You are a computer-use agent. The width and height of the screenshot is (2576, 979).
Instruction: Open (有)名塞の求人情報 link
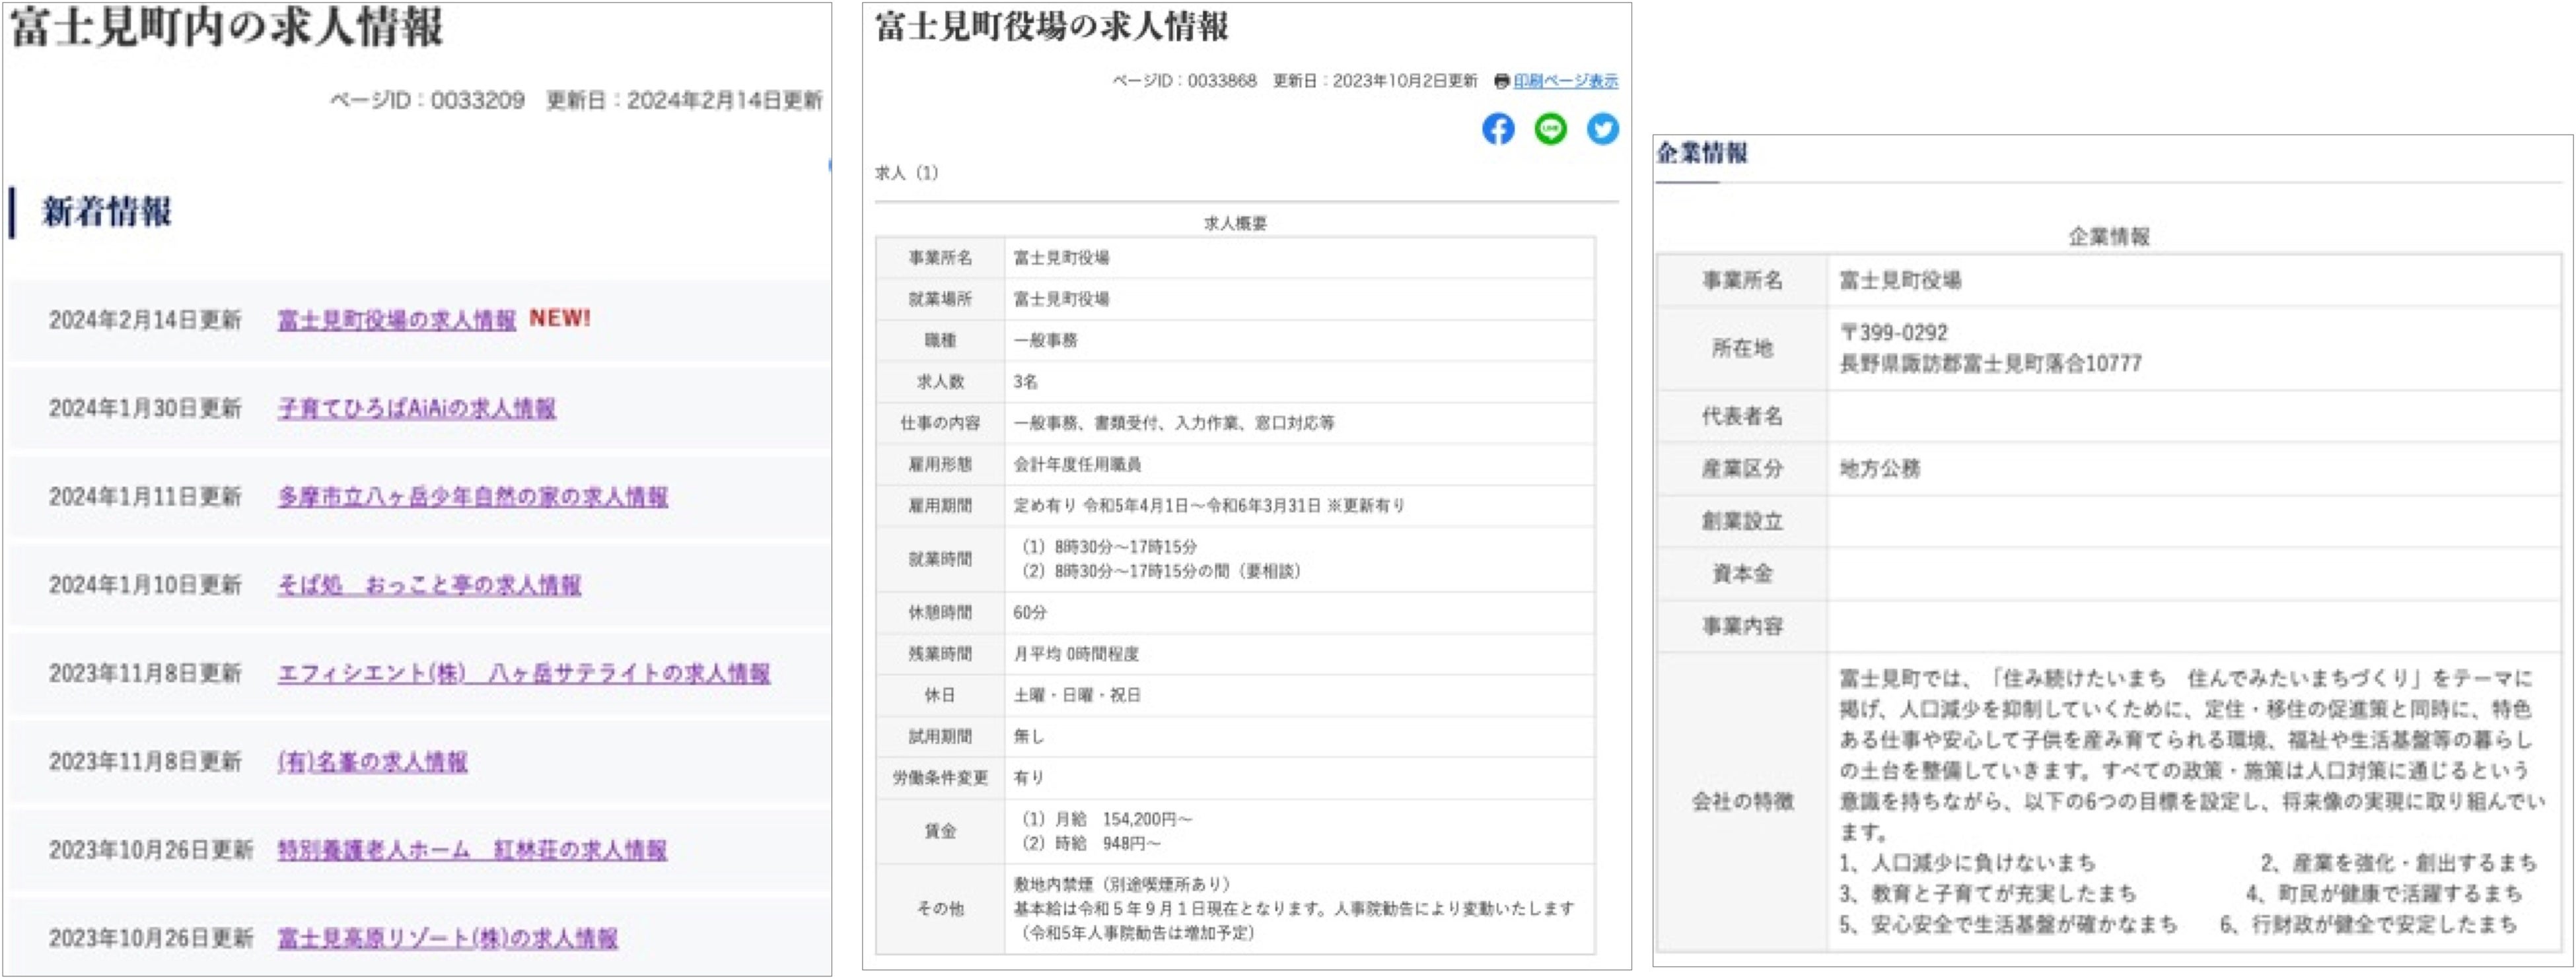(372, 761)
